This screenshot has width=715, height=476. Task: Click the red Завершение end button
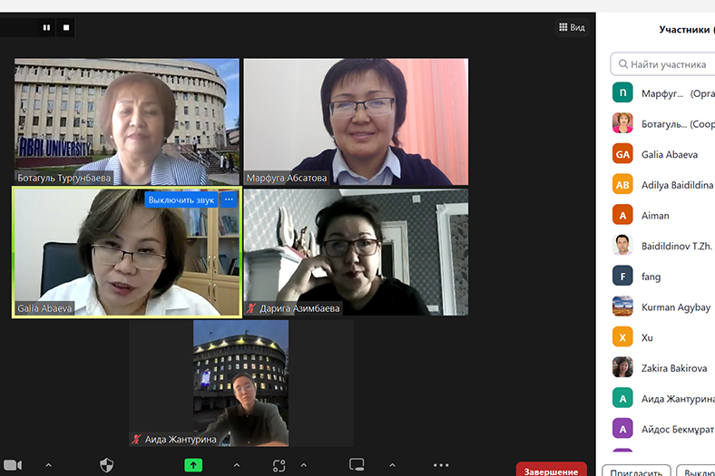pos(551,471)
